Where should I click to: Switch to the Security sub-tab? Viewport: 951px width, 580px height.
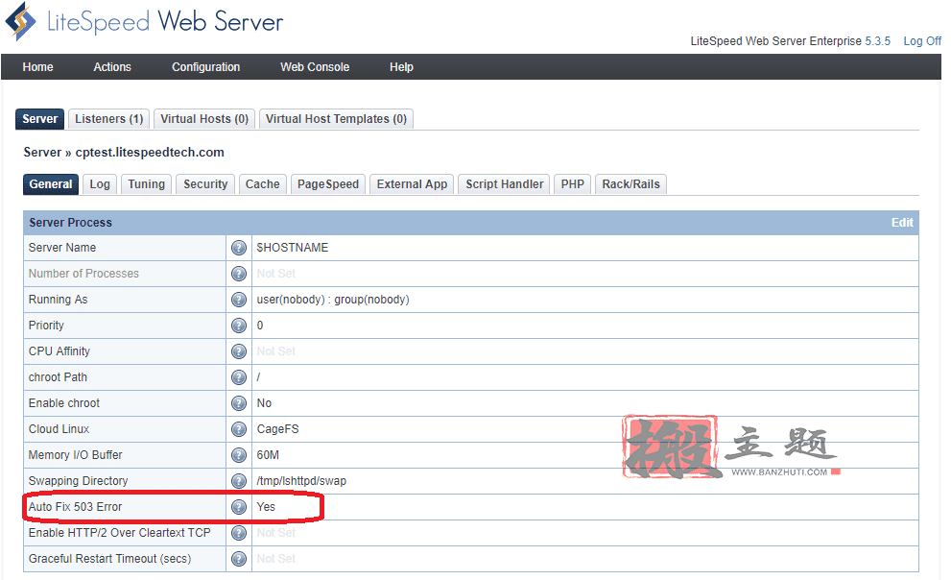[205, 184]
